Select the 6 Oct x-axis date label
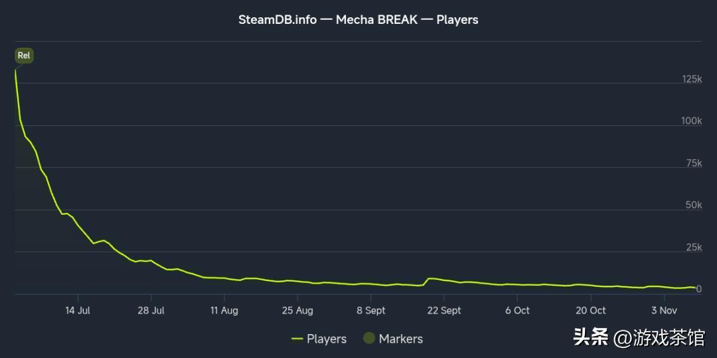The width and height of the screenshot is (717, 358). point(517,310)
